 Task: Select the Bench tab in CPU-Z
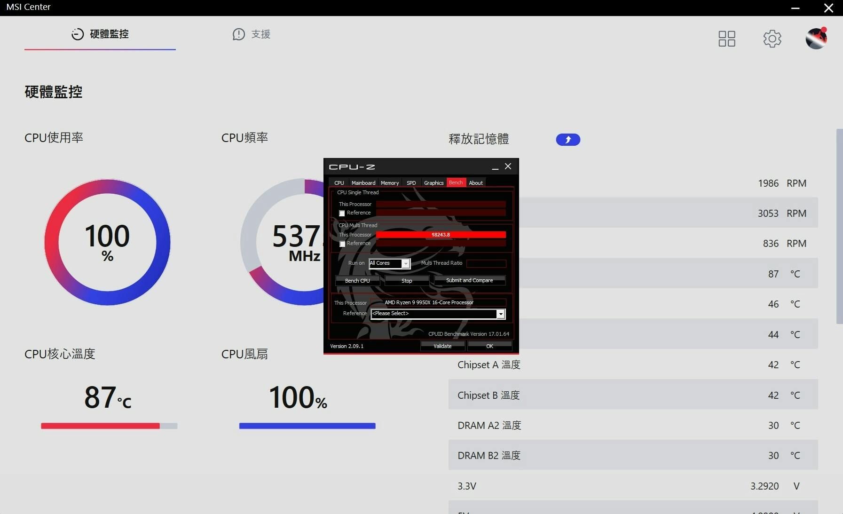pos(456,182)
